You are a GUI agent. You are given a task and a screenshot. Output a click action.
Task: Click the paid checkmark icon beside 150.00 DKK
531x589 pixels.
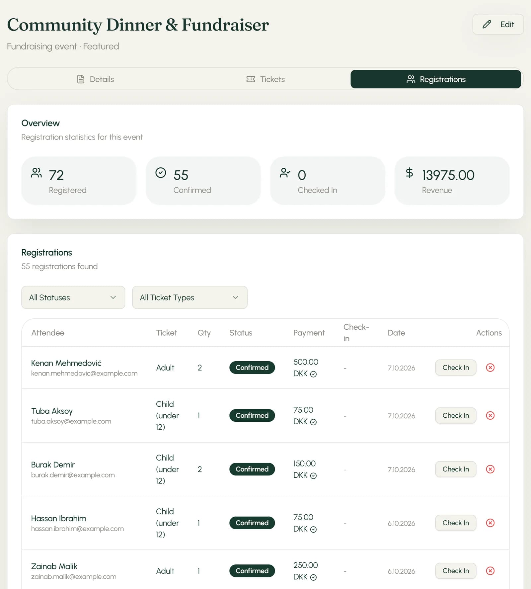point(313,476)
